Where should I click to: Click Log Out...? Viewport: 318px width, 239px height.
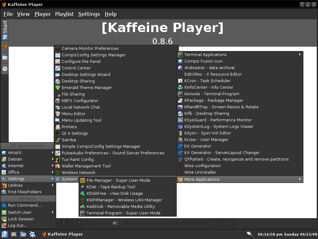pos(28,225)
